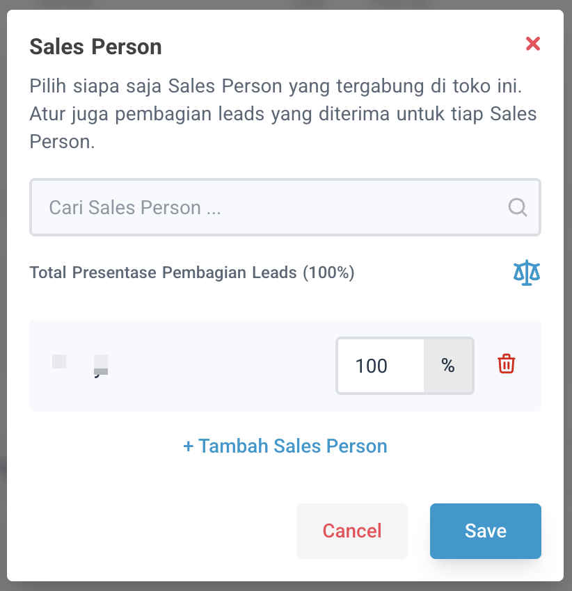Save the sales person settings
The height and width of the screenshot is (591, 572).
[x=485, y=531]
